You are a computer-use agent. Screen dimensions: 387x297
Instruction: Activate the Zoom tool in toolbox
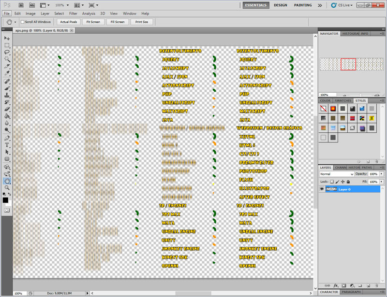[7, 187]
